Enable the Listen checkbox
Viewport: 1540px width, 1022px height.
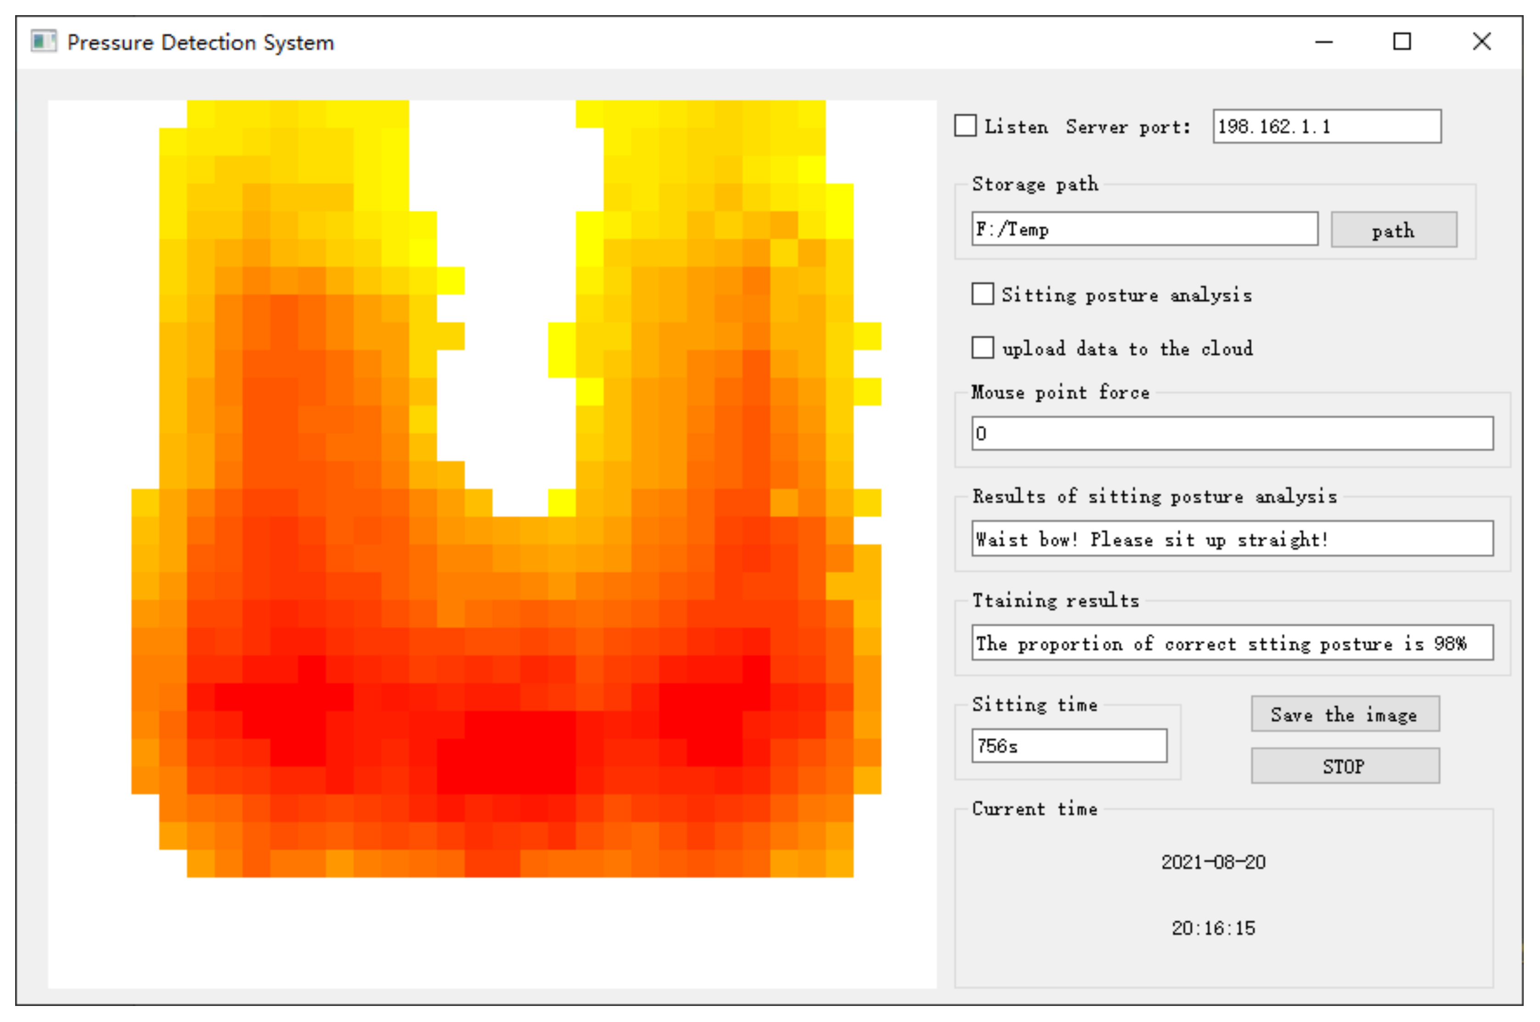click(x=965, y=126)
